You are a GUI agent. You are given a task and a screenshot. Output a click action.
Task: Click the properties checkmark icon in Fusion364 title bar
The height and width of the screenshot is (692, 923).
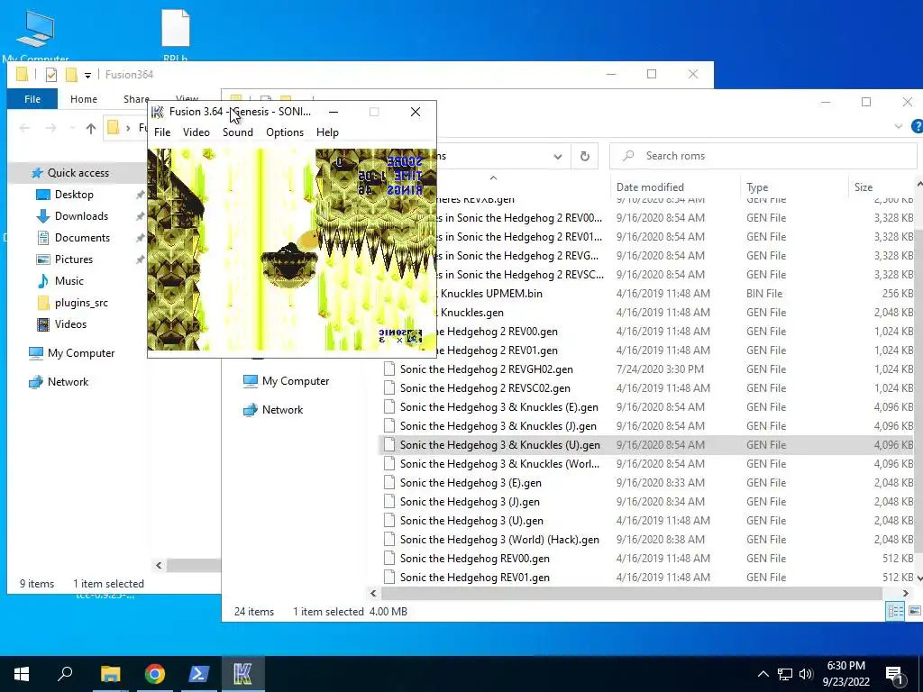point(51,75)
